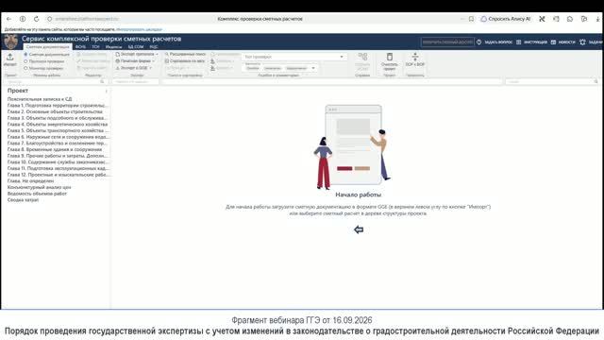Switch to НЦС tab
The image size is (604, 340).
154,46
